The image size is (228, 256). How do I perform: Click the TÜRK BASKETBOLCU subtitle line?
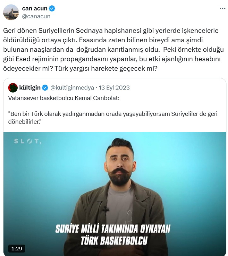pyautogui.click(x=114, y=240)
